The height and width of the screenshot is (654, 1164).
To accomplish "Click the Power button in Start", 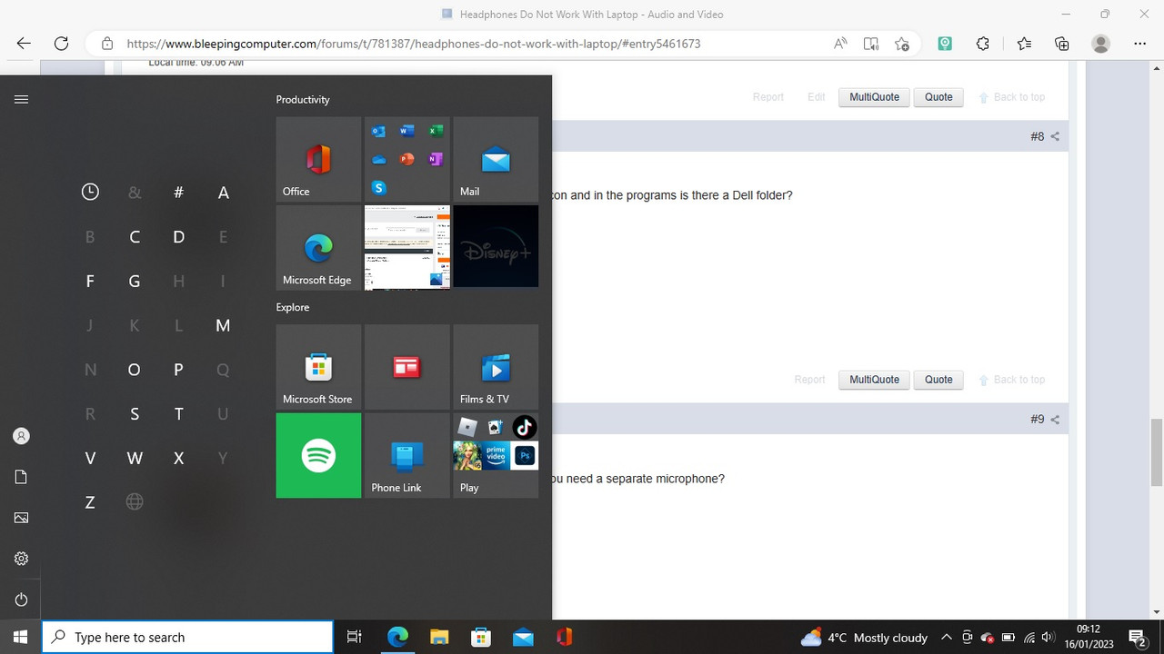I will [x=21, y=599].
